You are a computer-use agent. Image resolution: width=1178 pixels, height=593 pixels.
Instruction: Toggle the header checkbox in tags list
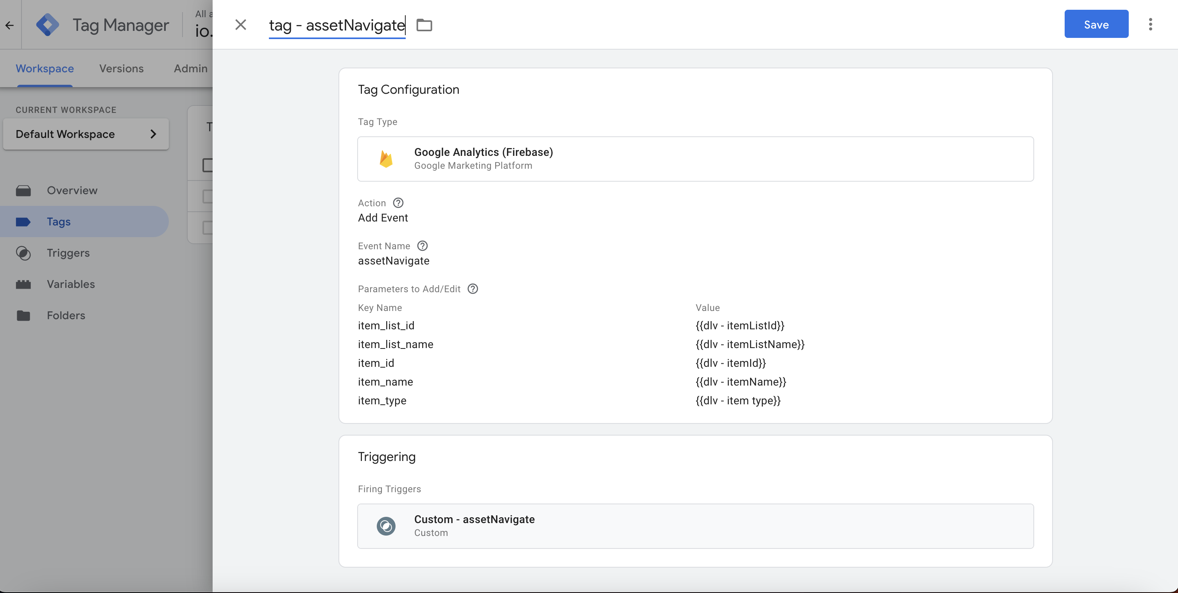(x=208, y=165)
